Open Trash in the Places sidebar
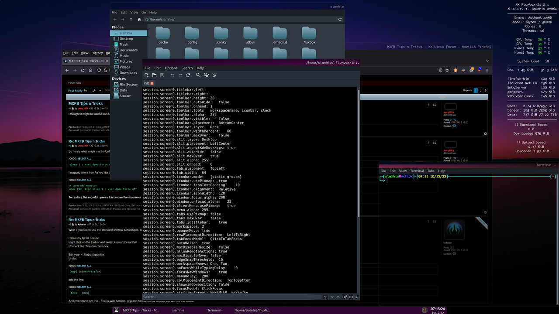Viewport: 559px width, 314px height. click(x=129, y=44)
